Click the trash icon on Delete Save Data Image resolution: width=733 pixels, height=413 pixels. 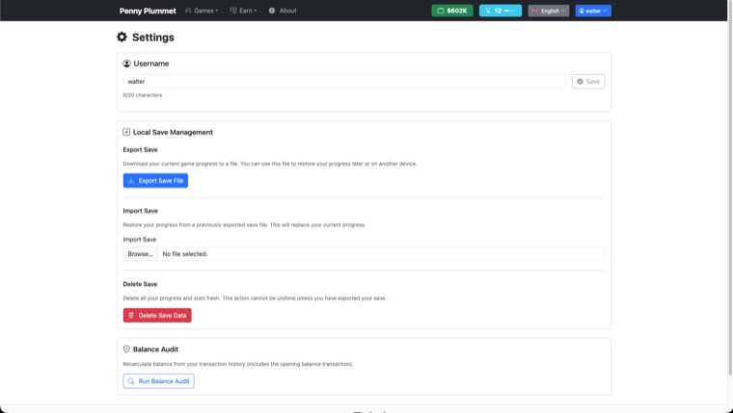pos(131,315)
